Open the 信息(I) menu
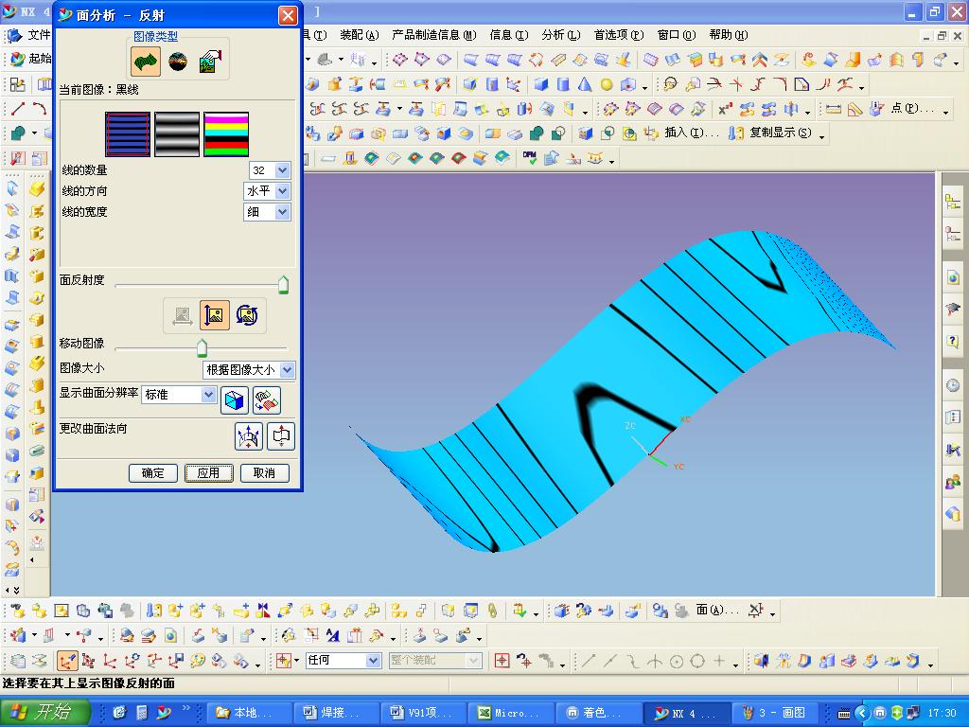The width and height of the screenshot is (969, 727). click(508, 35)
